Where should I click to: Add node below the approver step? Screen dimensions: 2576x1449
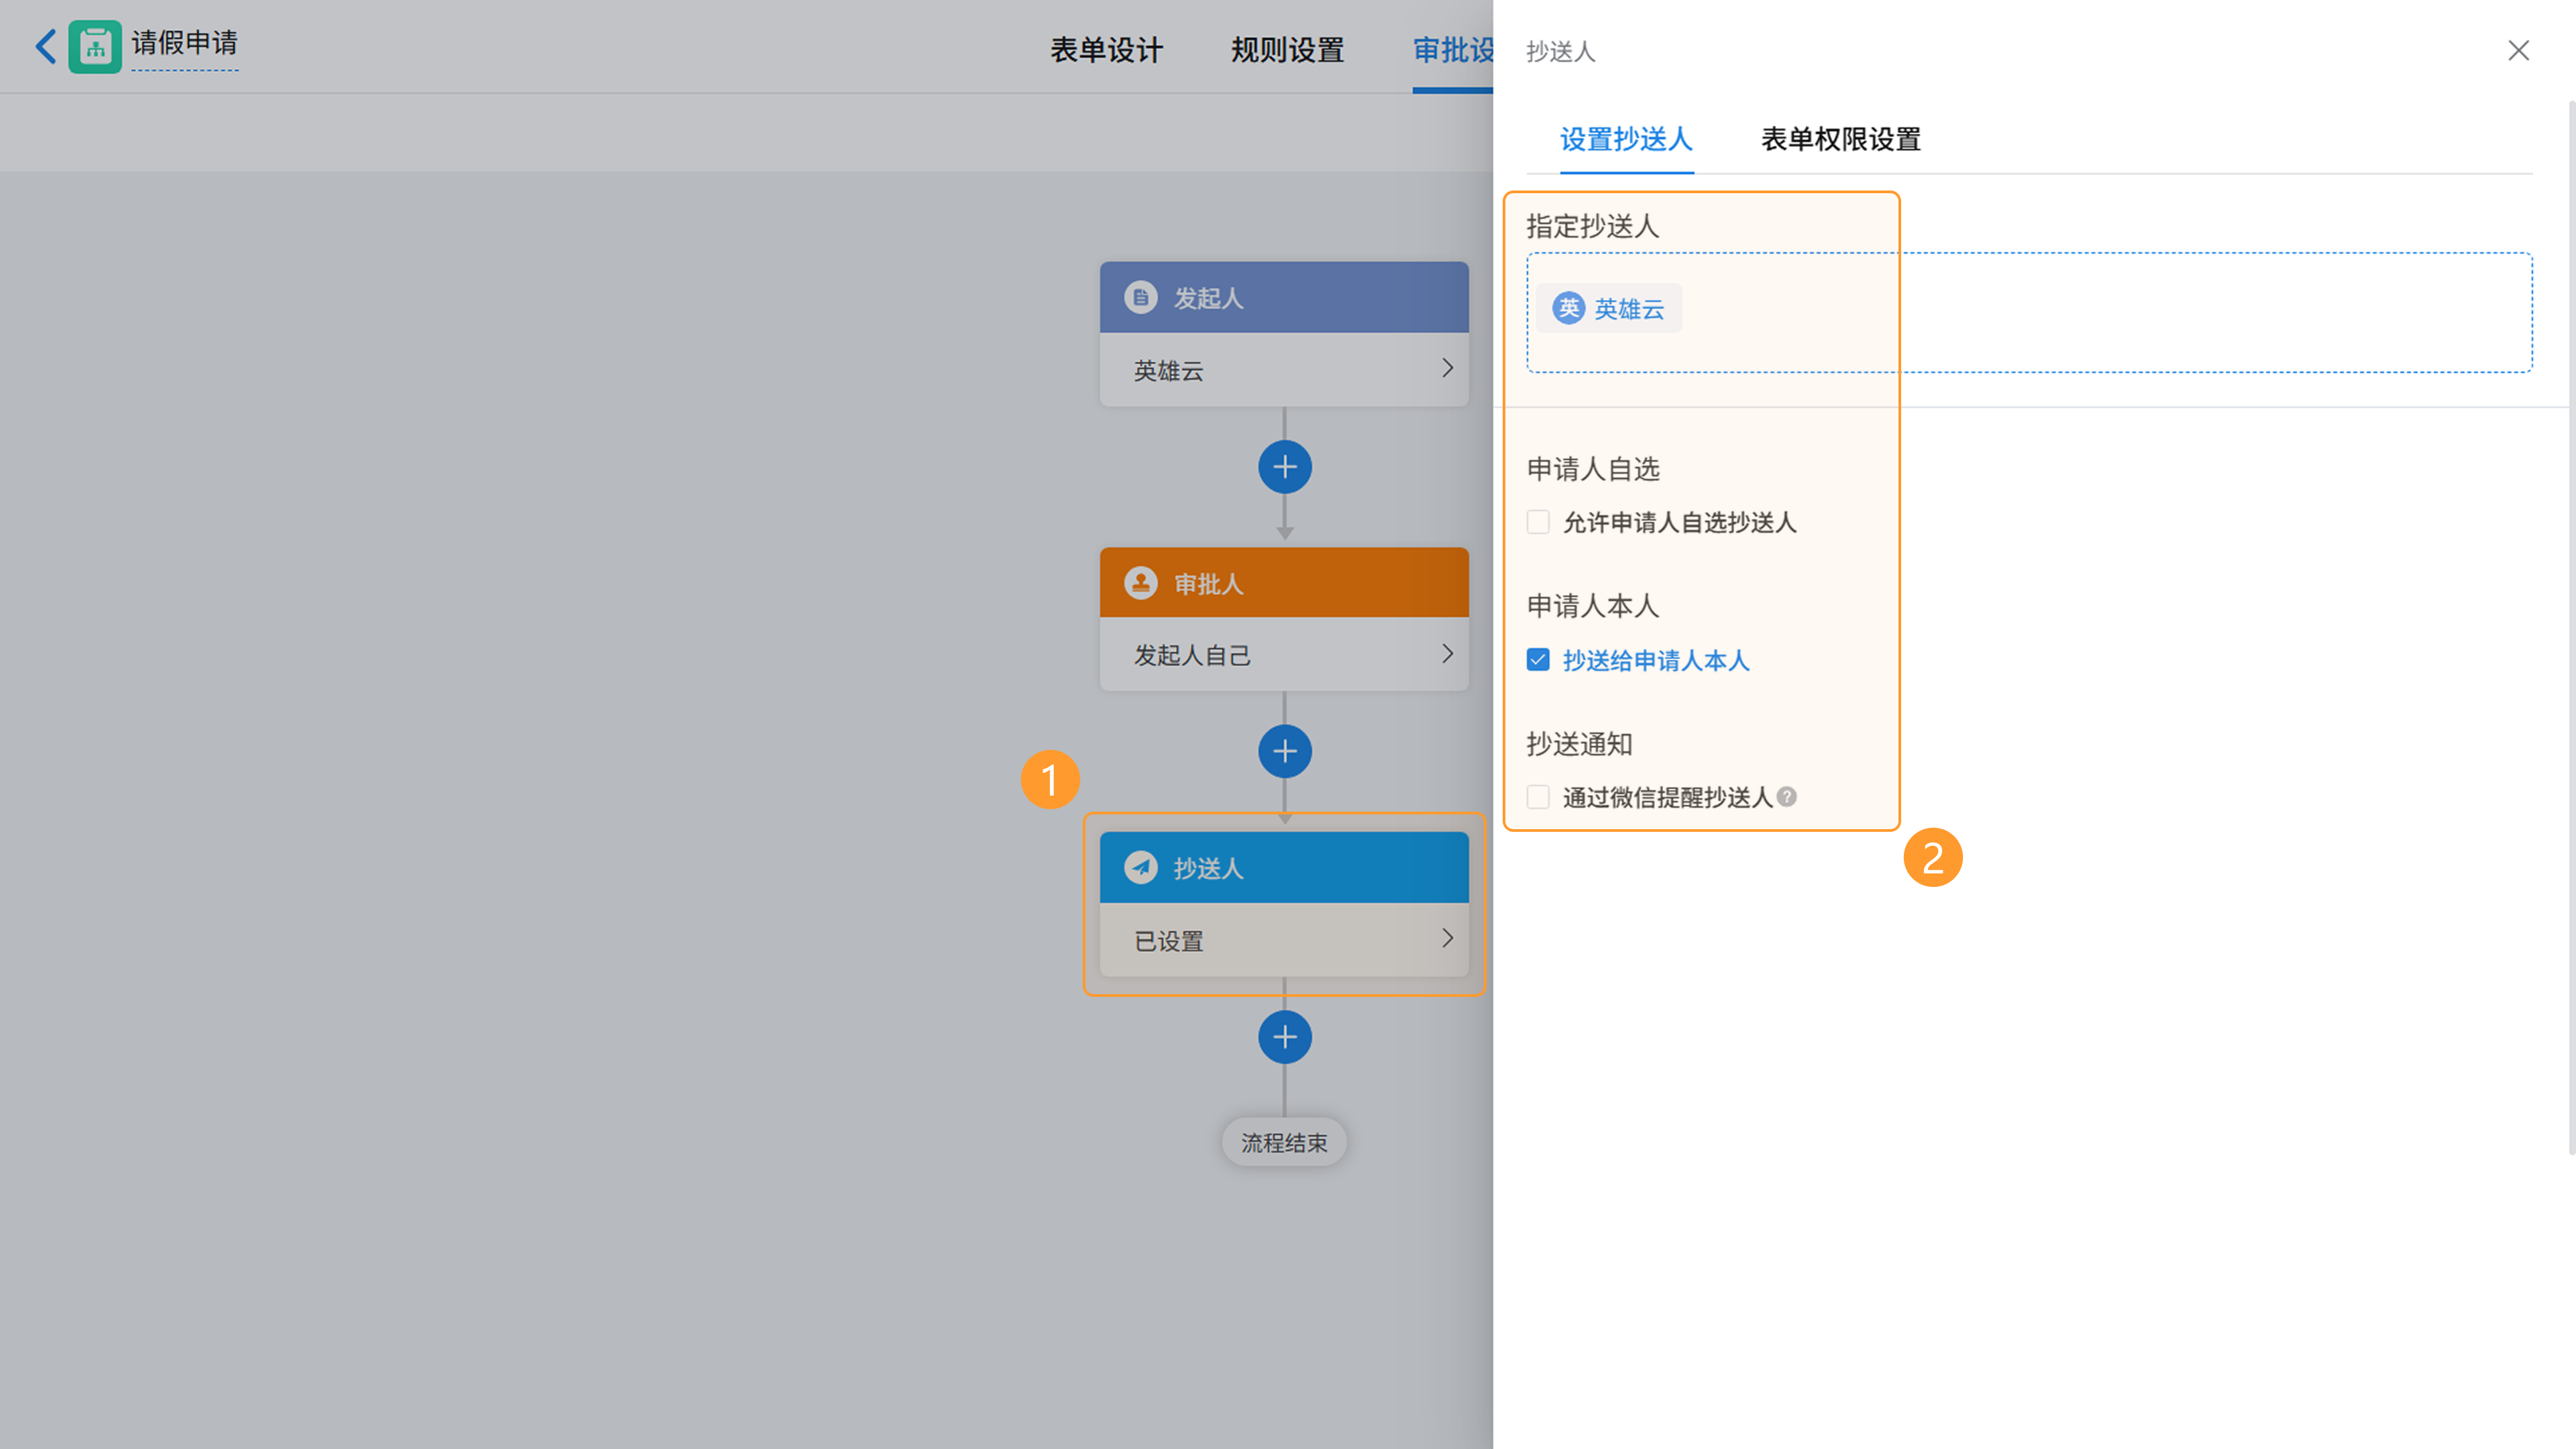[x=1284, y=752]
